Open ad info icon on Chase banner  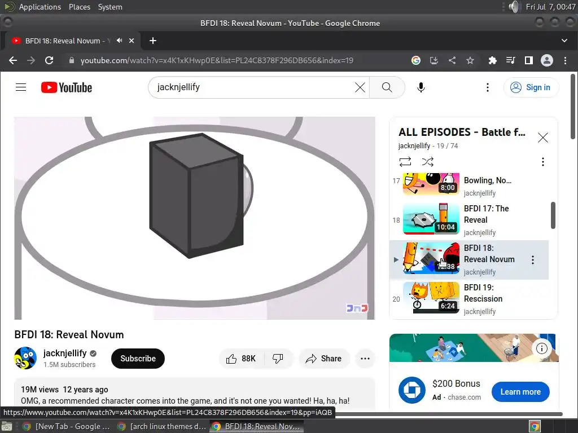(541, 348)
